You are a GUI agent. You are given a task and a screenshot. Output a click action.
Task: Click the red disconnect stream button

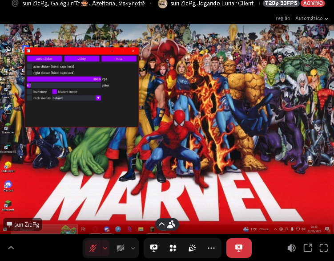pos(239,248)
